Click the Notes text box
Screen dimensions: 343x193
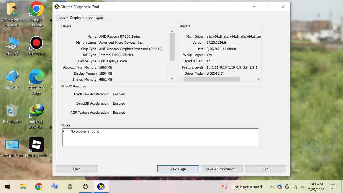click(x=161, y=137)
